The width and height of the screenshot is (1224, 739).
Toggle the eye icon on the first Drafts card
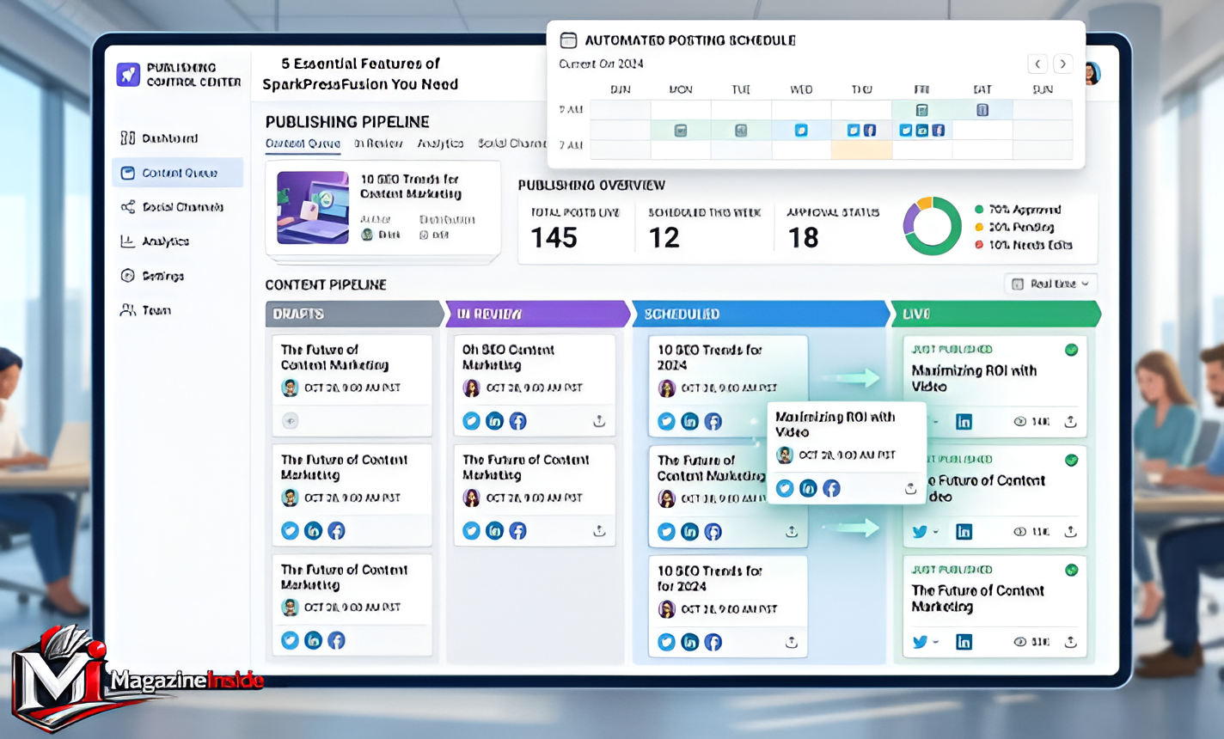pyautogui.click(x=291, y=421)
